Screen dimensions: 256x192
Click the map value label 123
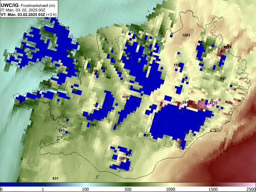pyautogui.click(x=11, y=54)
